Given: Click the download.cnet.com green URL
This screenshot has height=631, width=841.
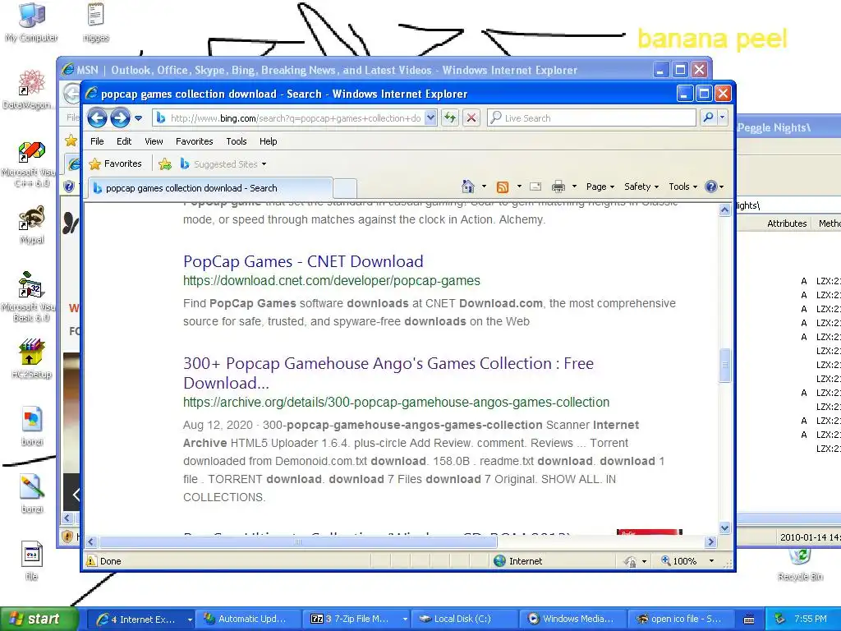Looking at the screenshot, I should tap(332, 281).
